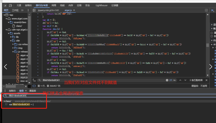
Task: Open the 控制台 tab in top toolbar
Action: click(x=28, y=5)
